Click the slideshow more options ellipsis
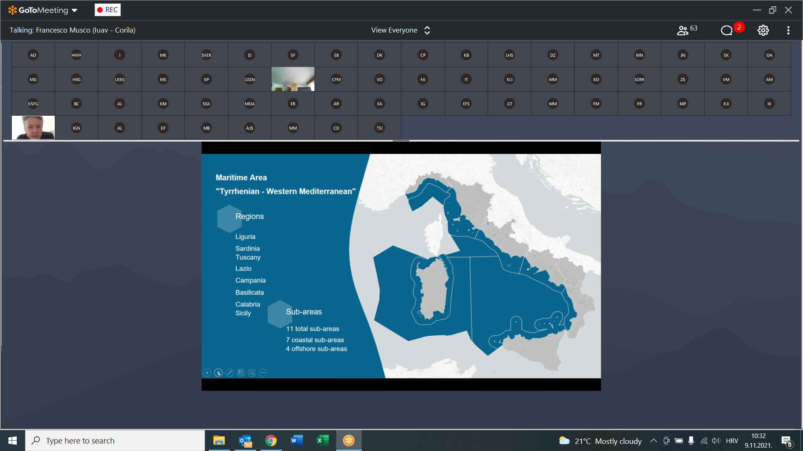 [263, 372]
